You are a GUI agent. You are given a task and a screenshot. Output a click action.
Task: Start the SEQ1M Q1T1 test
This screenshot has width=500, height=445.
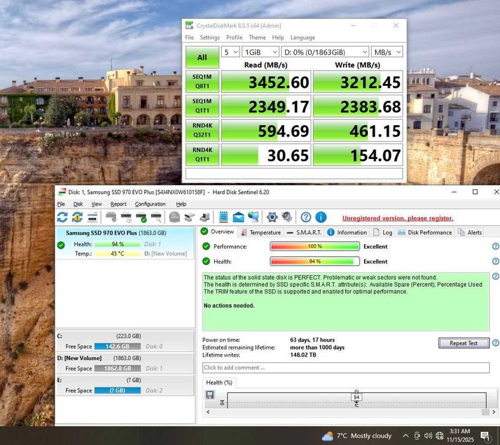tap(202, 106)
